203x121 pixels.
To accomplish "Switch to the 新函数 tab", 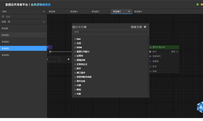I will tap(52, 12).
